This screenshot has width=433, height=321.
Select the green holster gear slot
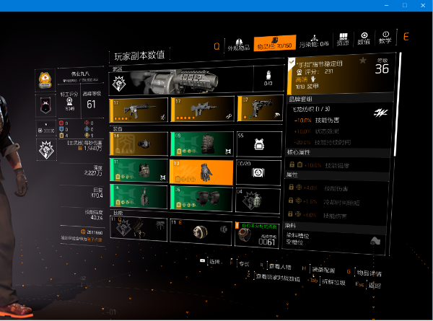[139, 196]
